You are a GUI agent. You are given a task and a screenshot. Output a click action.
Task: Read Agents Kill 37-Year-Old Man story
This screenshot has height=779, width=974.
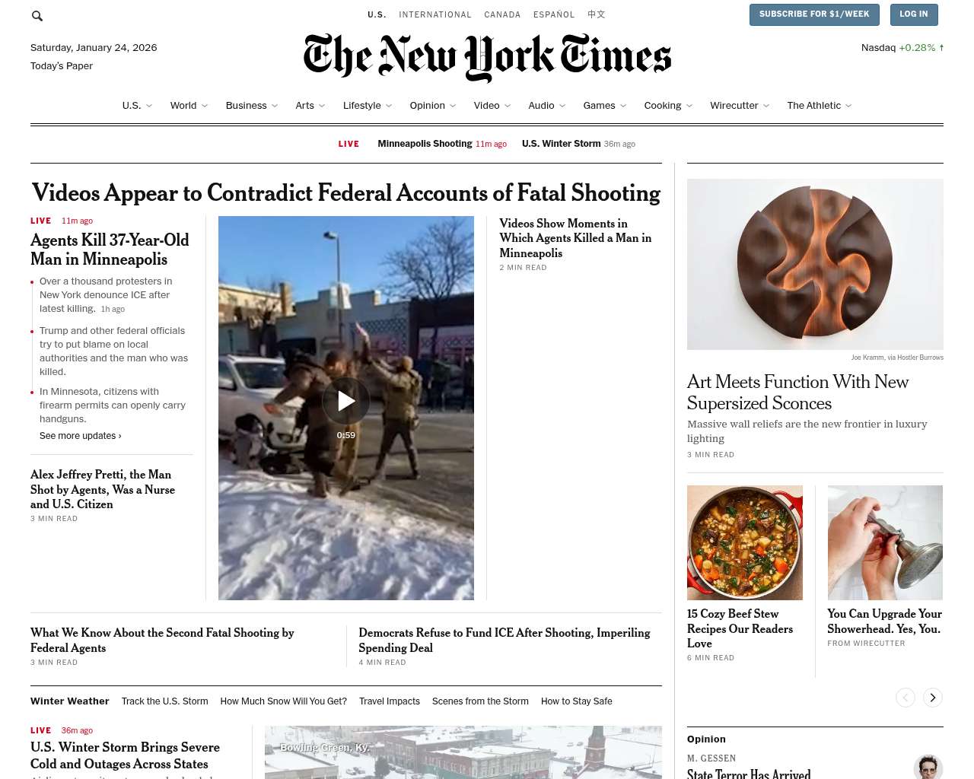point(110,250)
